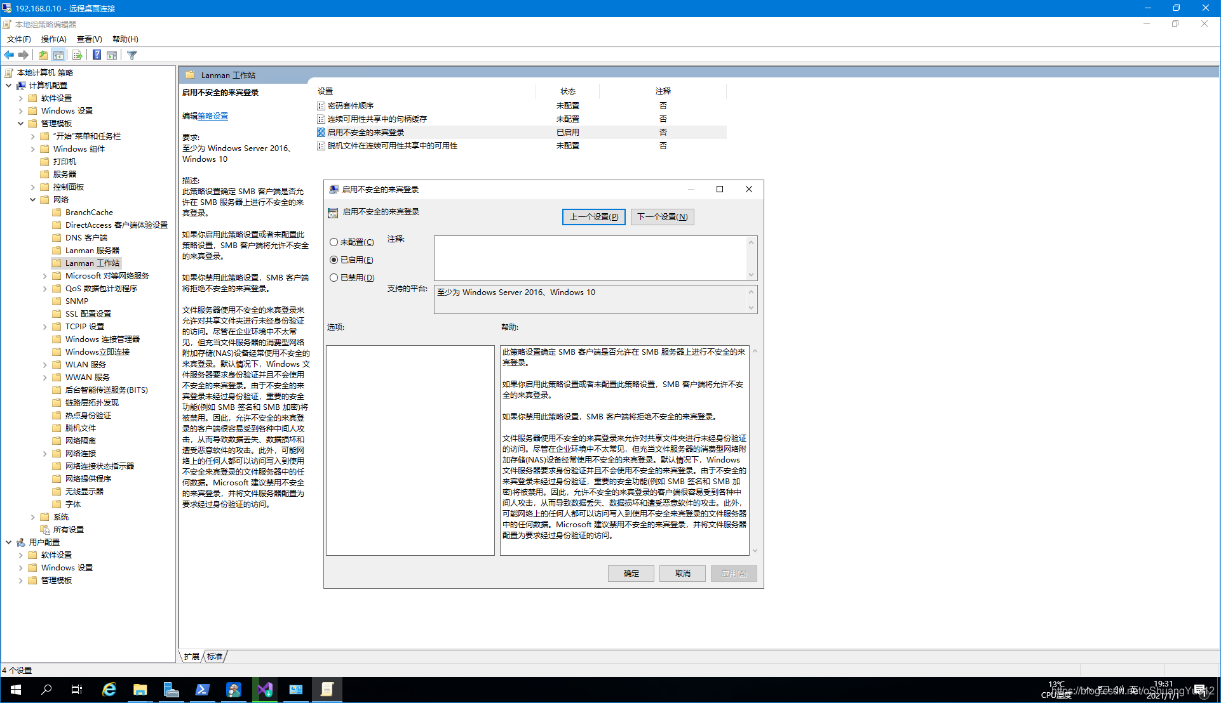Click the Show/Hide Action Pane icon
This screenshot has height=703, width=1221.
tap(112, 55)
